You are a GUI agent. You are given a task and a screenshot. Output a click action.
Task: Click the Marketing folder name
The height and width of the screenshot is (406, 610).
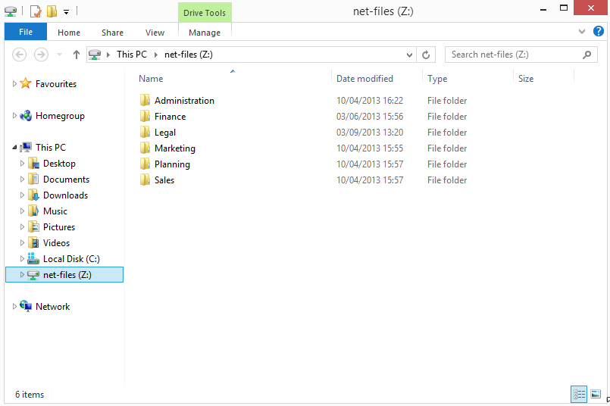(175, 148)
